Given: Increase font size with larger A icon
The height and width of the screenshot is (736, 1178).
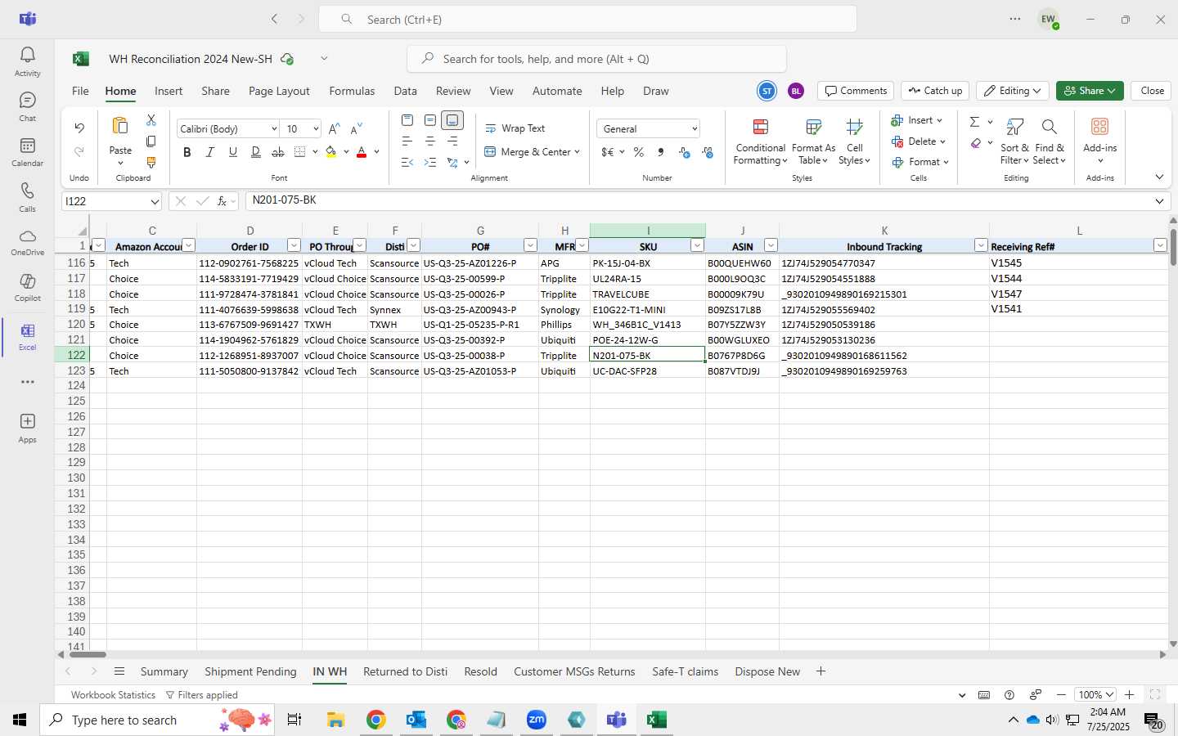Looking at the screenshot, I should click(334, 129).
